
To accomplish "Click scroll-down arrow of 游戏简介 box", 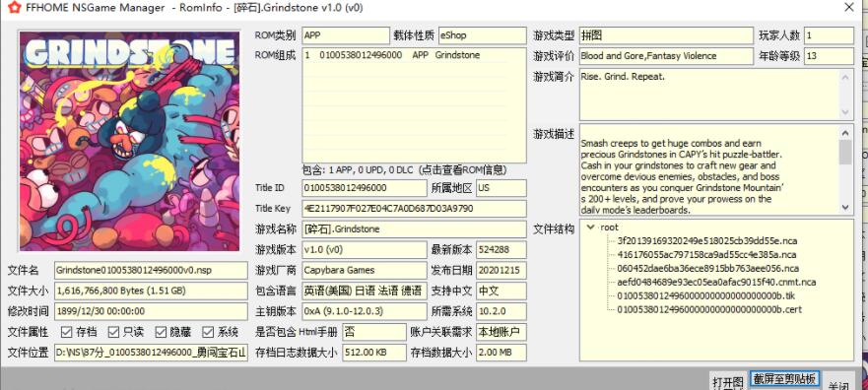I will coord(845,112).
